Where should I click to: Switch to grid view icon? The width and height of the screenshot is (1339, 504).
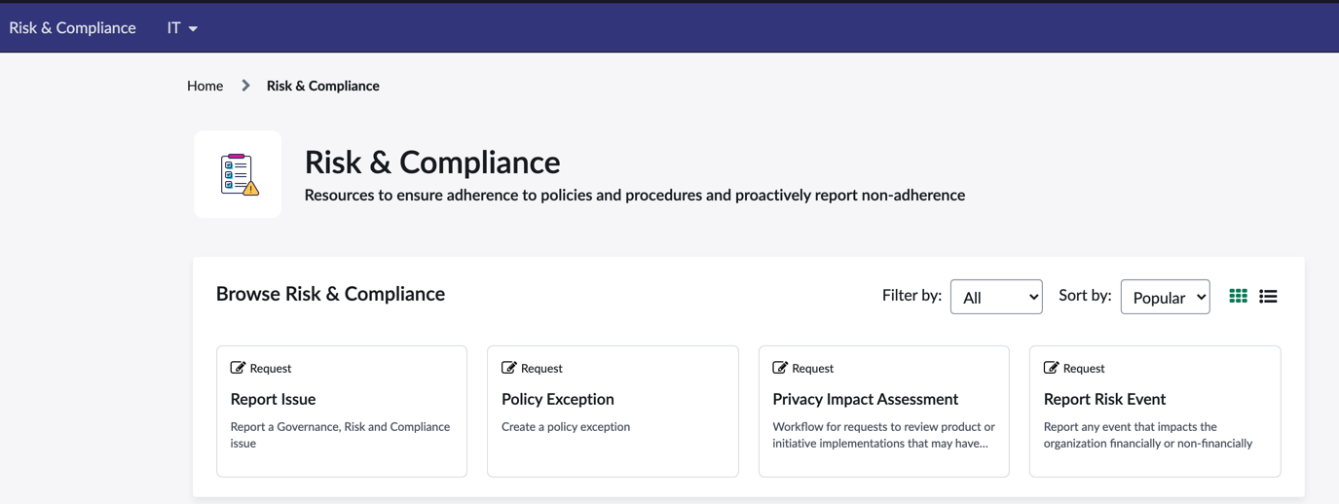point(1238,296)
